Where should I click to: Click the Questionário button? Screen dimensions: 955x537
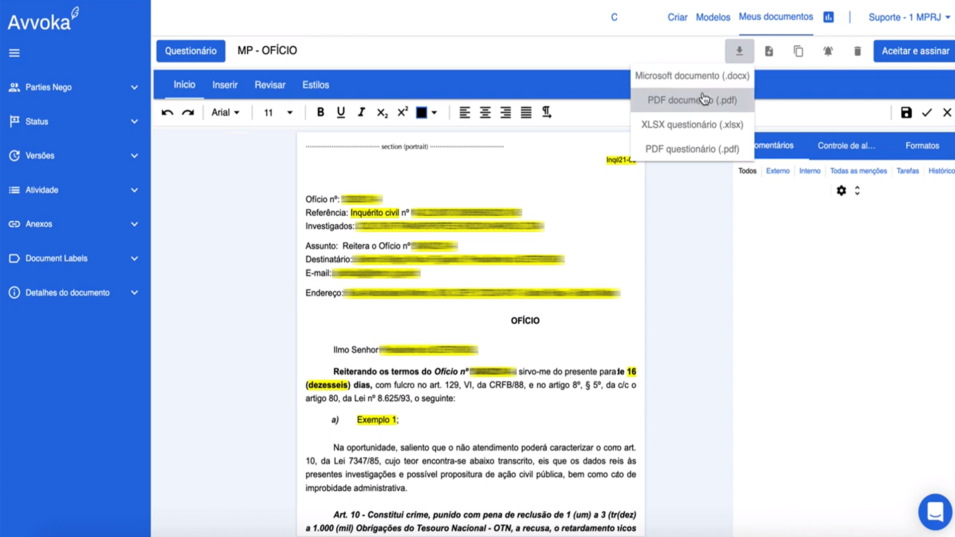[191, 51]
